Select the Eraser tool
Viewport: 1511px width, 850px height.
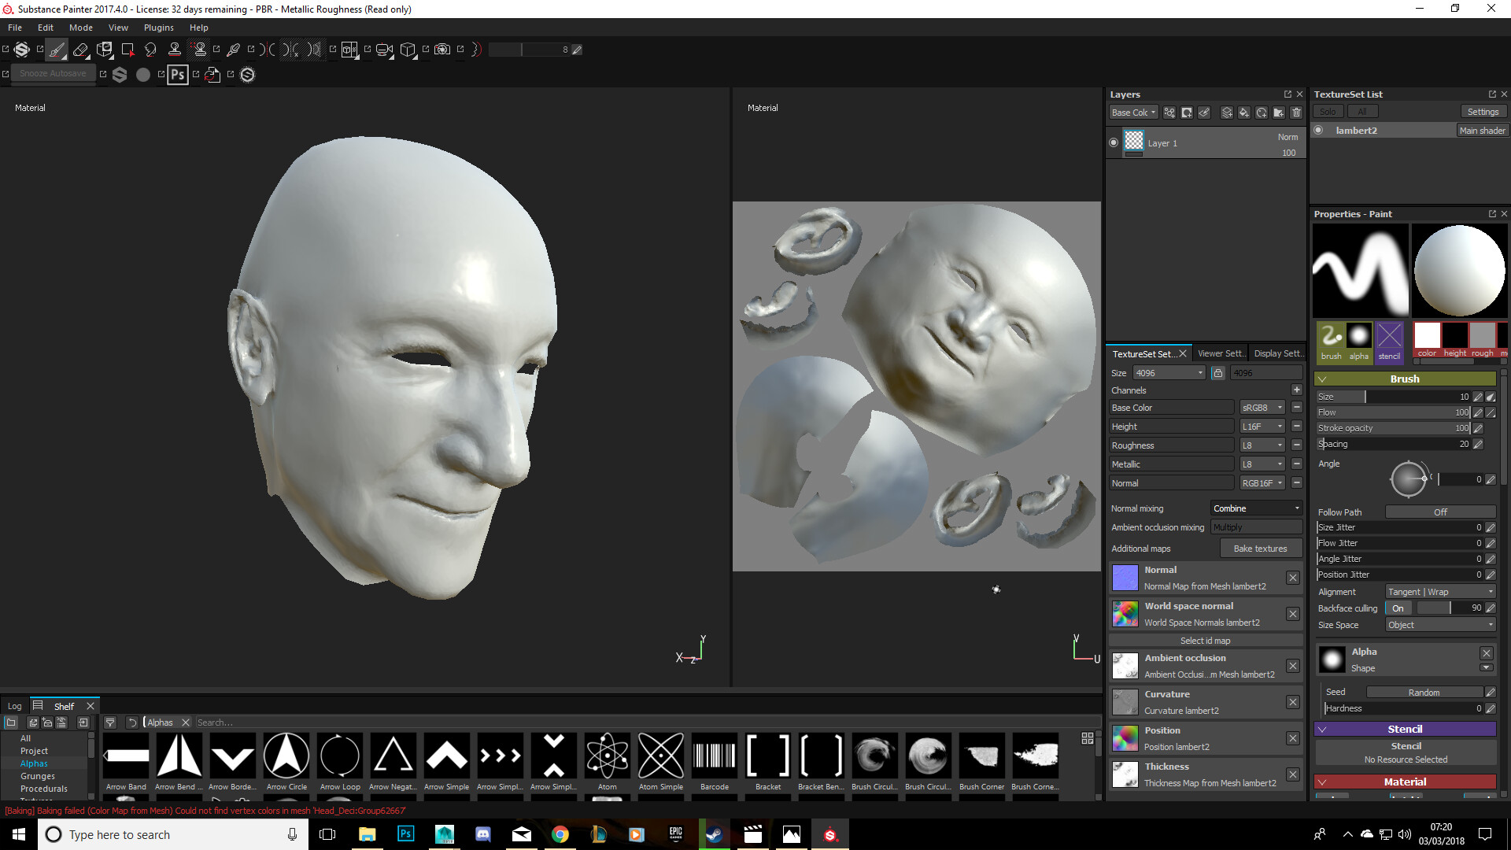pos(80,50)
